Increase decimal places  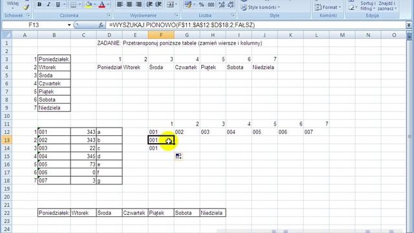pos(222,5)
